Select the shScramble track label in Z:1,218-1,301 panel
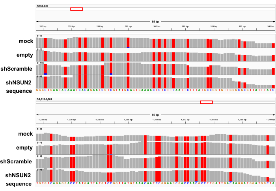276x191 pixels. [x=16, y=161]
